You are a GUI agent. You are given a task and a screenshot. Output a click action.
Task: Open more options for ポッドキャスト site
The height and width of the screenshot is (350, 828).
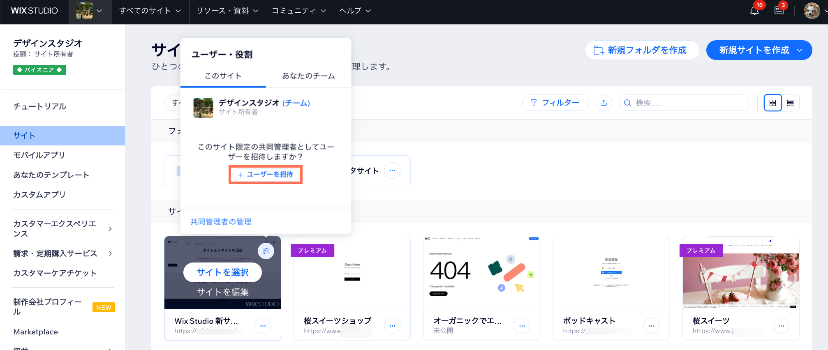pyautogui.click(x=651, y=326)
